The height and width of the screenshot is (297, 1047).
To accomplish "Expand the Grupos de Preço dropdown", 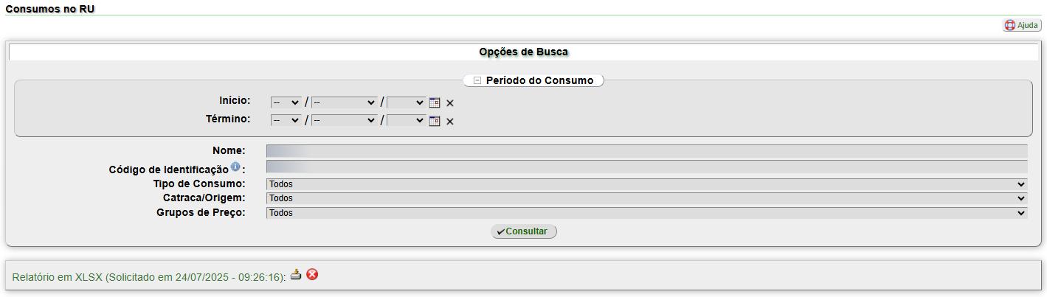I will coord(646,213).
